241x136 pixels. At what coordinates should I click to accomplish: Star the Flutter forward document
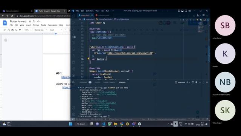click(30, 22)
